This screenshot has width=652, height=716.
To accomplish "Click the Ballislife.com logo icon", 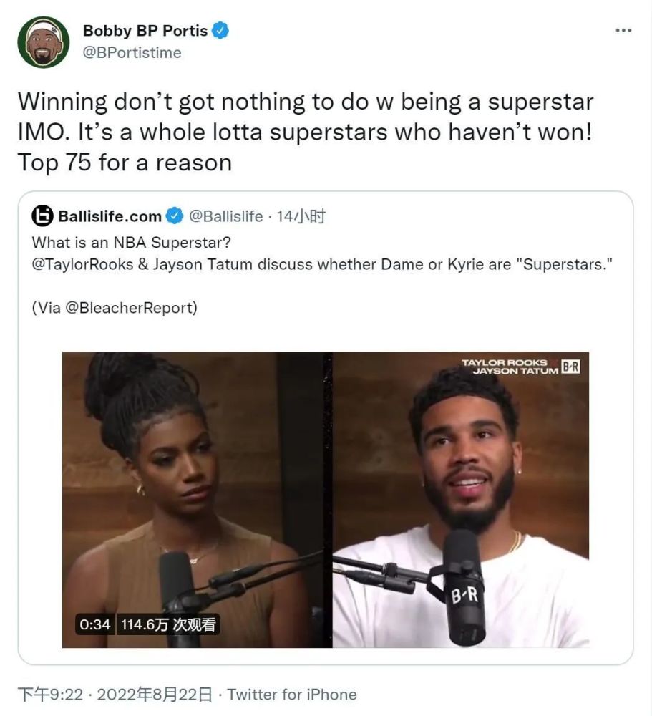I will click(x=42, y=216).
